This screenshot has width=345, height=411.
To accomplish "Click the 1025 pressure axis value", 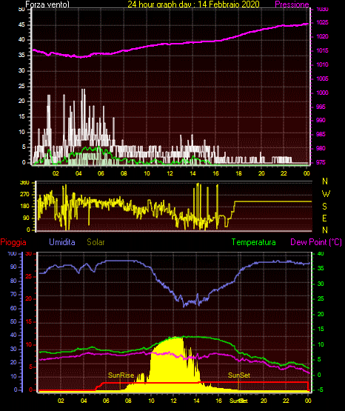I will (x=322, y=22).
